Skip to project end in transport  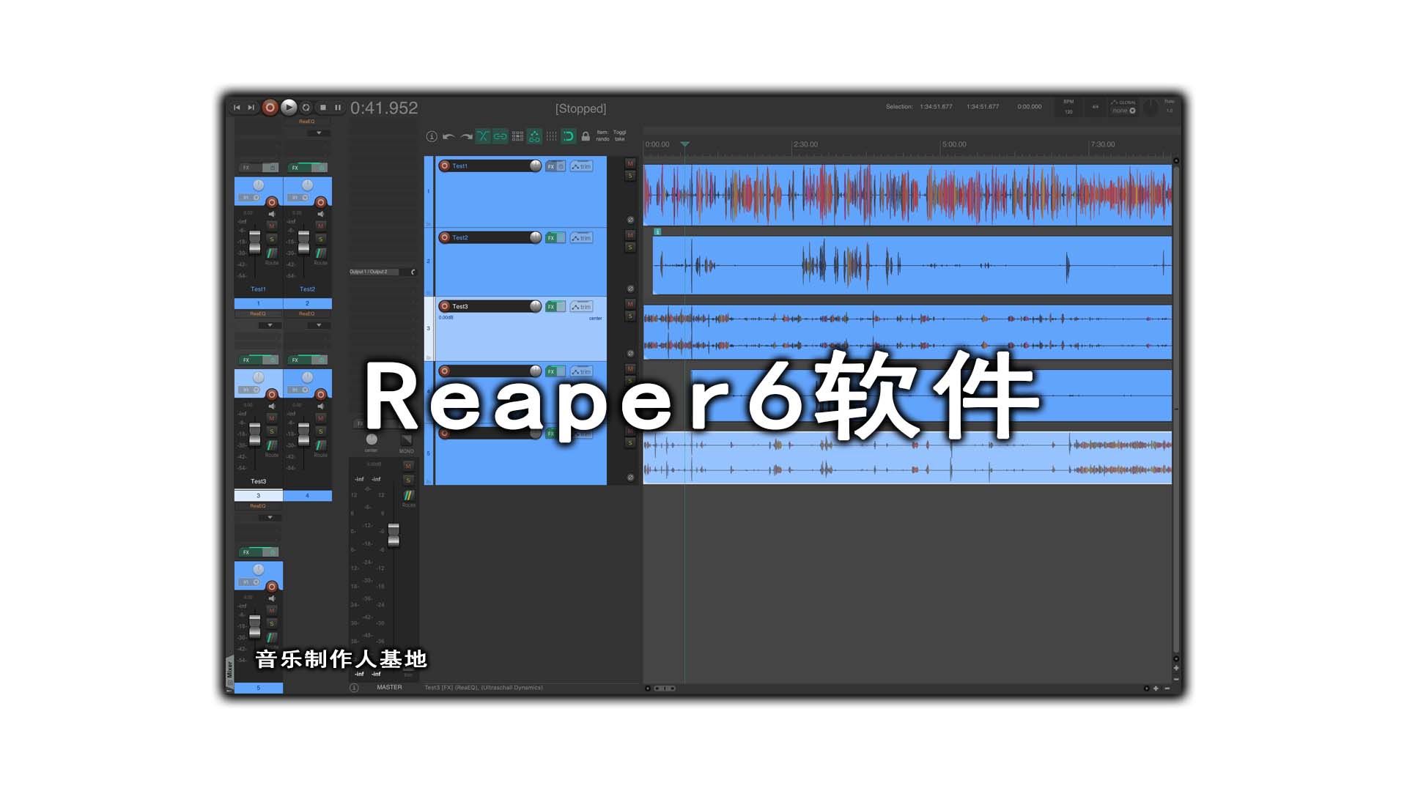[x=251, y=108]
